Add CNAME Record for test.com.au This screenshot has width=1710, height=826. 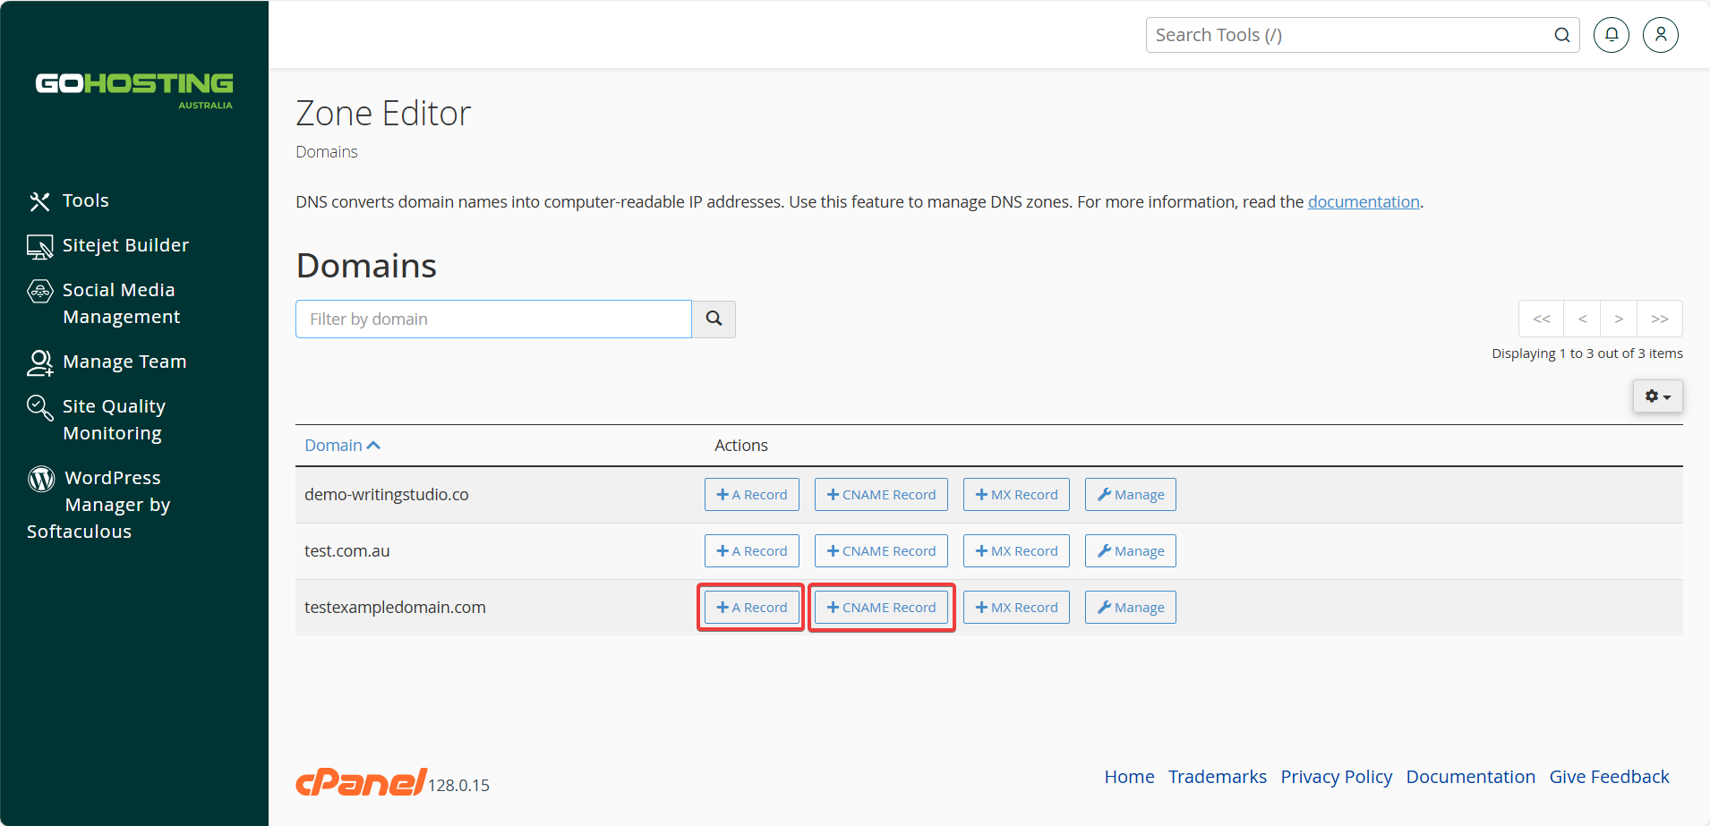point(881,551)
